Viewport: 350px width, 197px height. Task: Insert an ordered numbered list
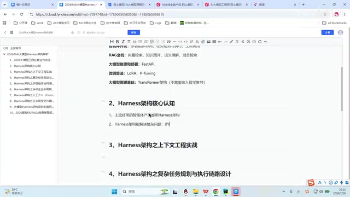[x=146, y=42]
